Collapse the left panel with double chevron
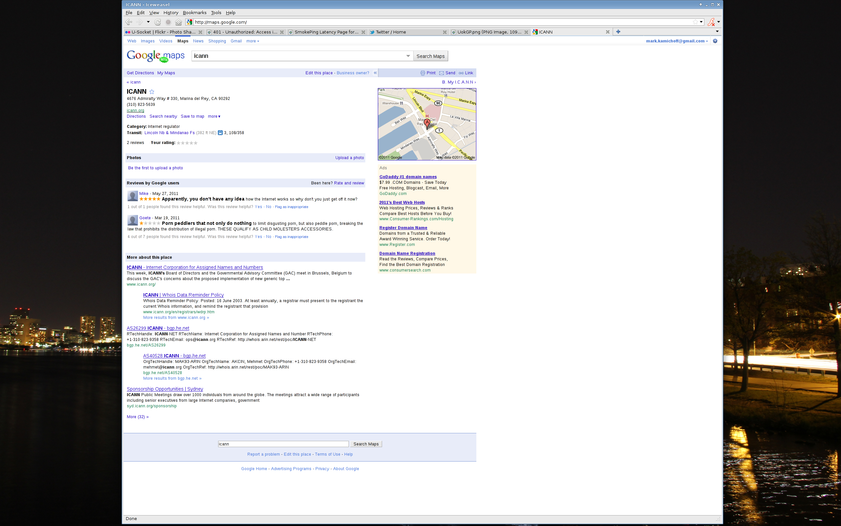Viewport: 841px width, 526px height. coord(375,73)
